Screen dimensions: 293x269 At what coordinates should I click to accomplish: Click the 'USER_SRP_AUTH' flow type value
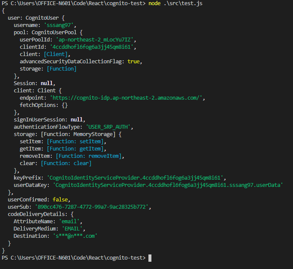[x=110, y=127]
